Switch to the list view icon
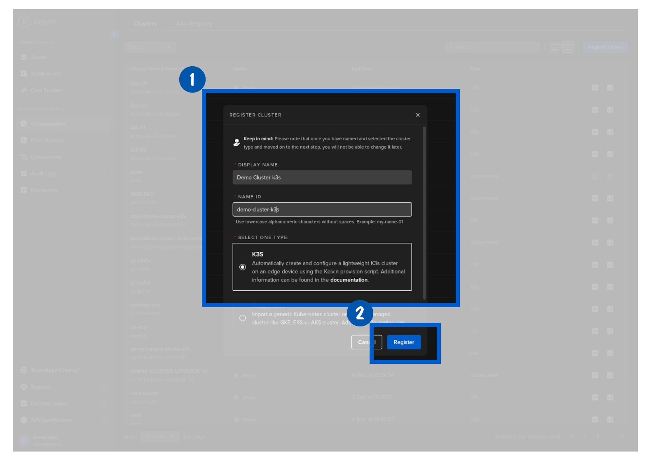The image size is (651, 461). coord(568,47)
